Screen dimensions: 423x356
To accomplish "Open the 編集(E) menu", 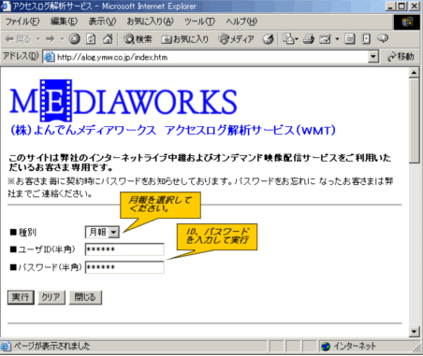I will (x=64, y=21).
